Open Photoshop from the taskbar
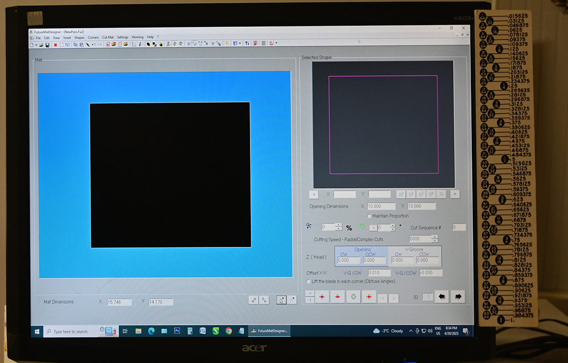The image size is (568, 363). pyautogui.click(x=177, y=331)
